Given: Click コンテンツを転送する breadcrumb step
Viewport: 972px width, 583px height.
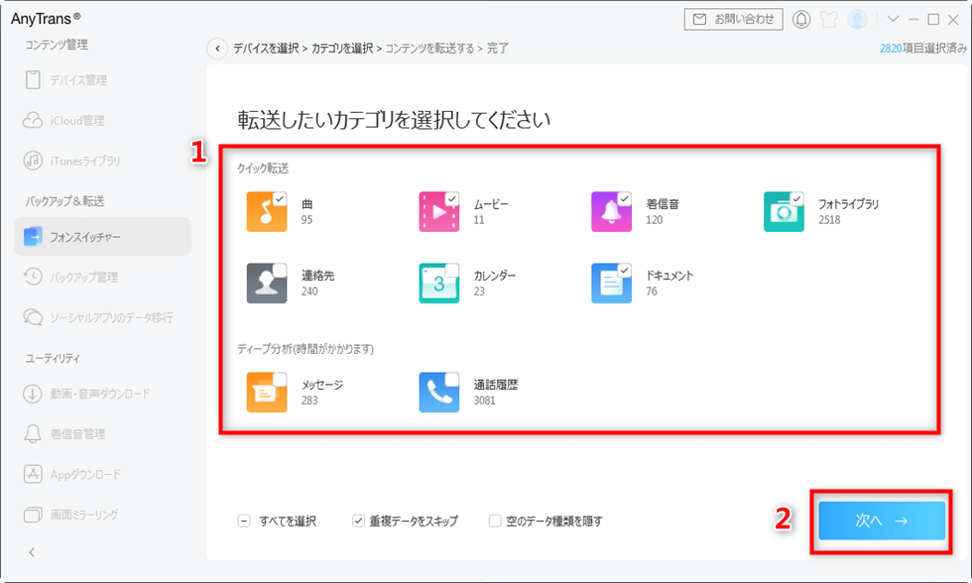Looking at the screenshot, I should click(429, 49).
